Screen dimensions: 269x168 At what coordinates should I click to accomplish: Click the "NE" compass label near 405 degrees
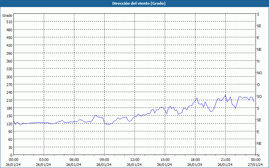[259, 49]
